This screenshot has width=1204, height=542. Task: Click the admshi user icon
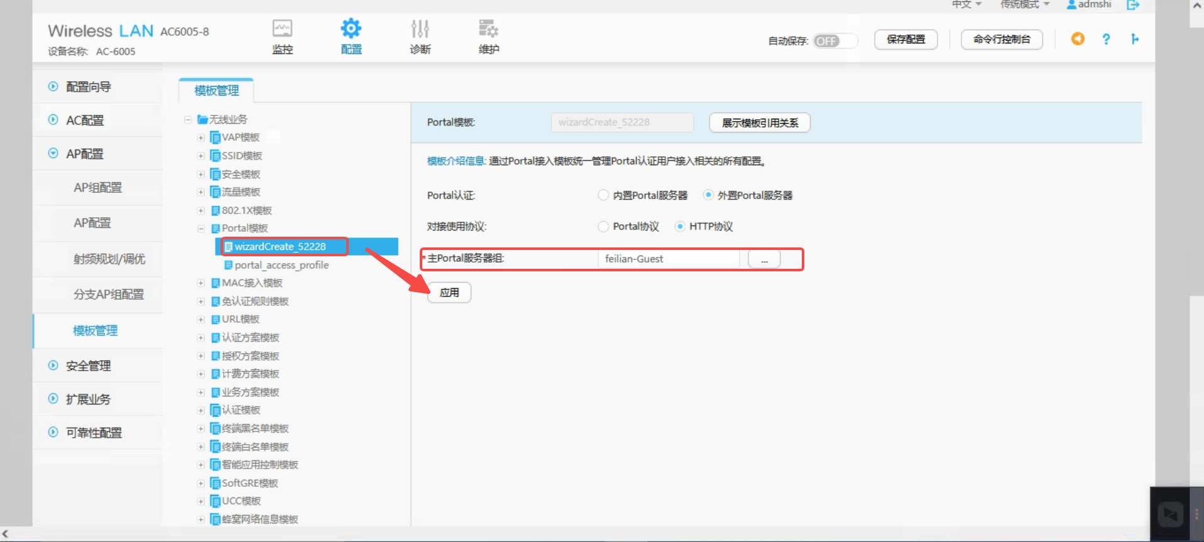(x=1071, y=5)
